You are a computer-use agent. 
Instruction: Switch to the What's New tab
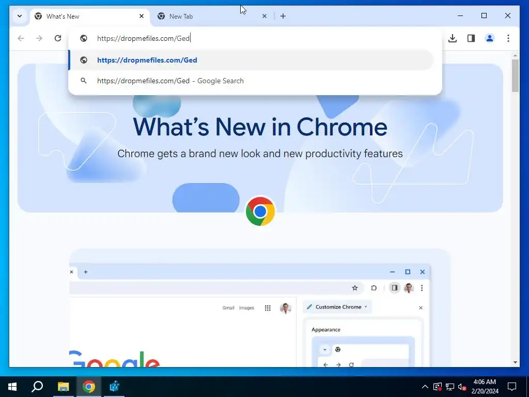pos(90,16)
